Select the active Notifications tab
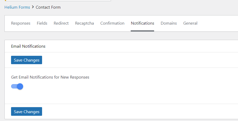 (x=143, y=23)
